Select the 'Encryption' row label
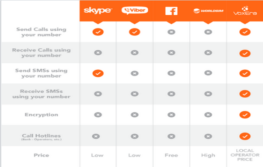263x167 pixels. coord(41,114)
